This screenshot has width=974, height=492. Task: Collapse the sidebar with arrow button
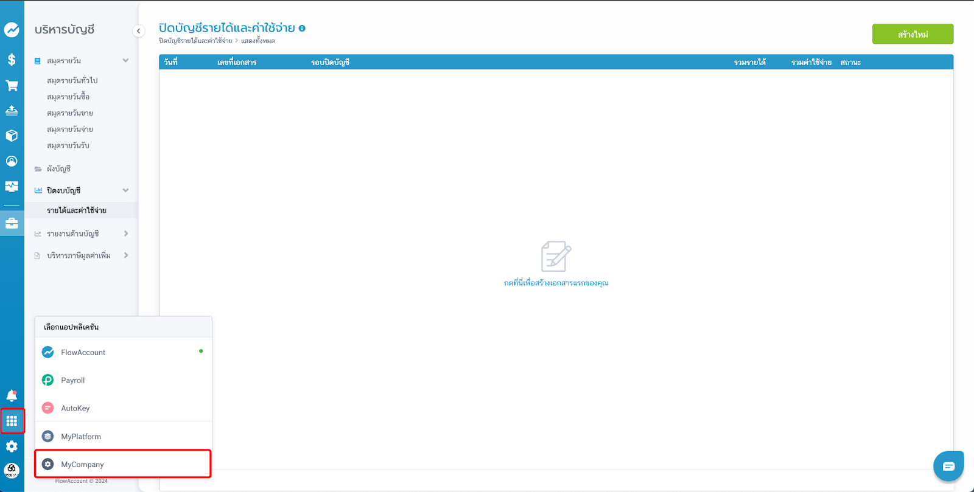tap(139, 31)
